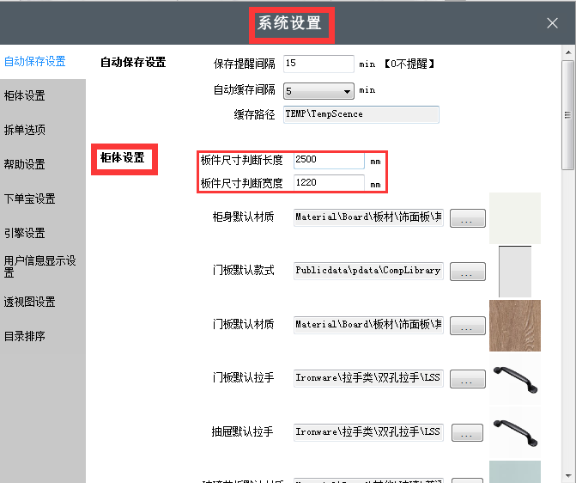The width and height of the screenshot is (576, 483).
Task: Select the 下单宝设置 sidebar item
Action: pos(30,199)
